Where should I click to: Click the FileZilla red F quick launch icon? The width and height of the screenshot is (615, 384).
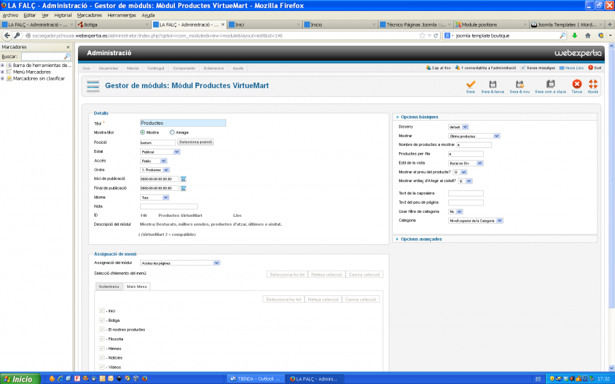pyautogui.click(x=77, y=379)
